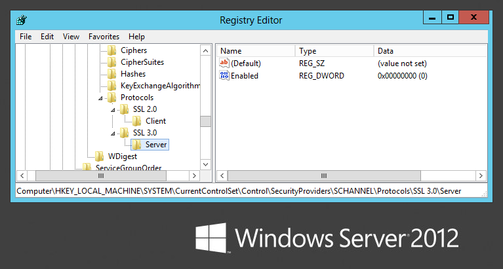Select the Protocols key
503x269 pixels.
(x=137, y=98)
